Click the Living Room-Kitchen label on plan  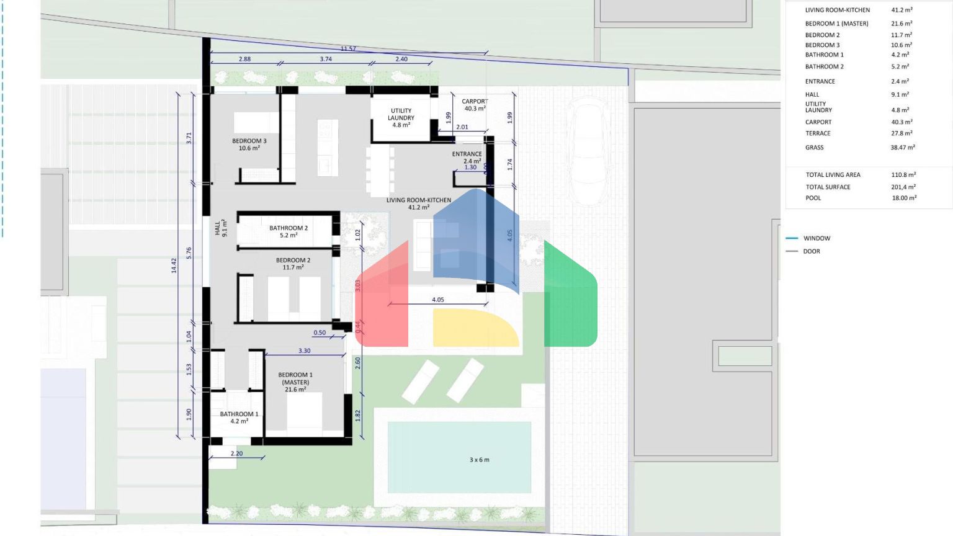[419, 203]
